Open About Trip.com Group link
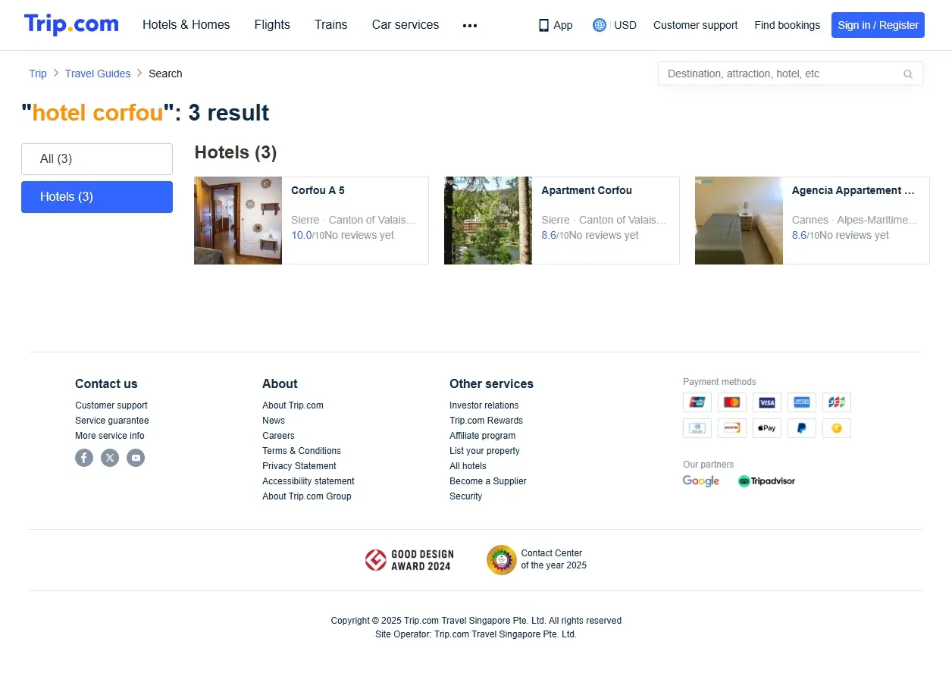The image size is (952, 698). click(x=307, y=496)
